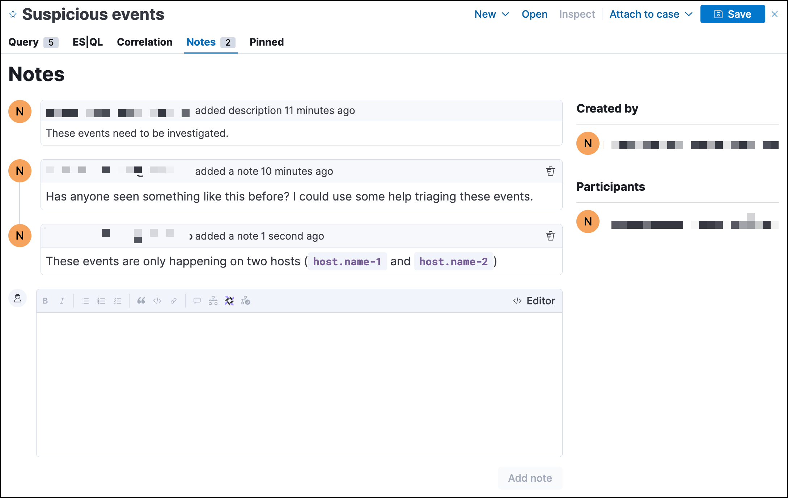
Task: Click the Italic formatting icon
Action: (x=62, y=301)
